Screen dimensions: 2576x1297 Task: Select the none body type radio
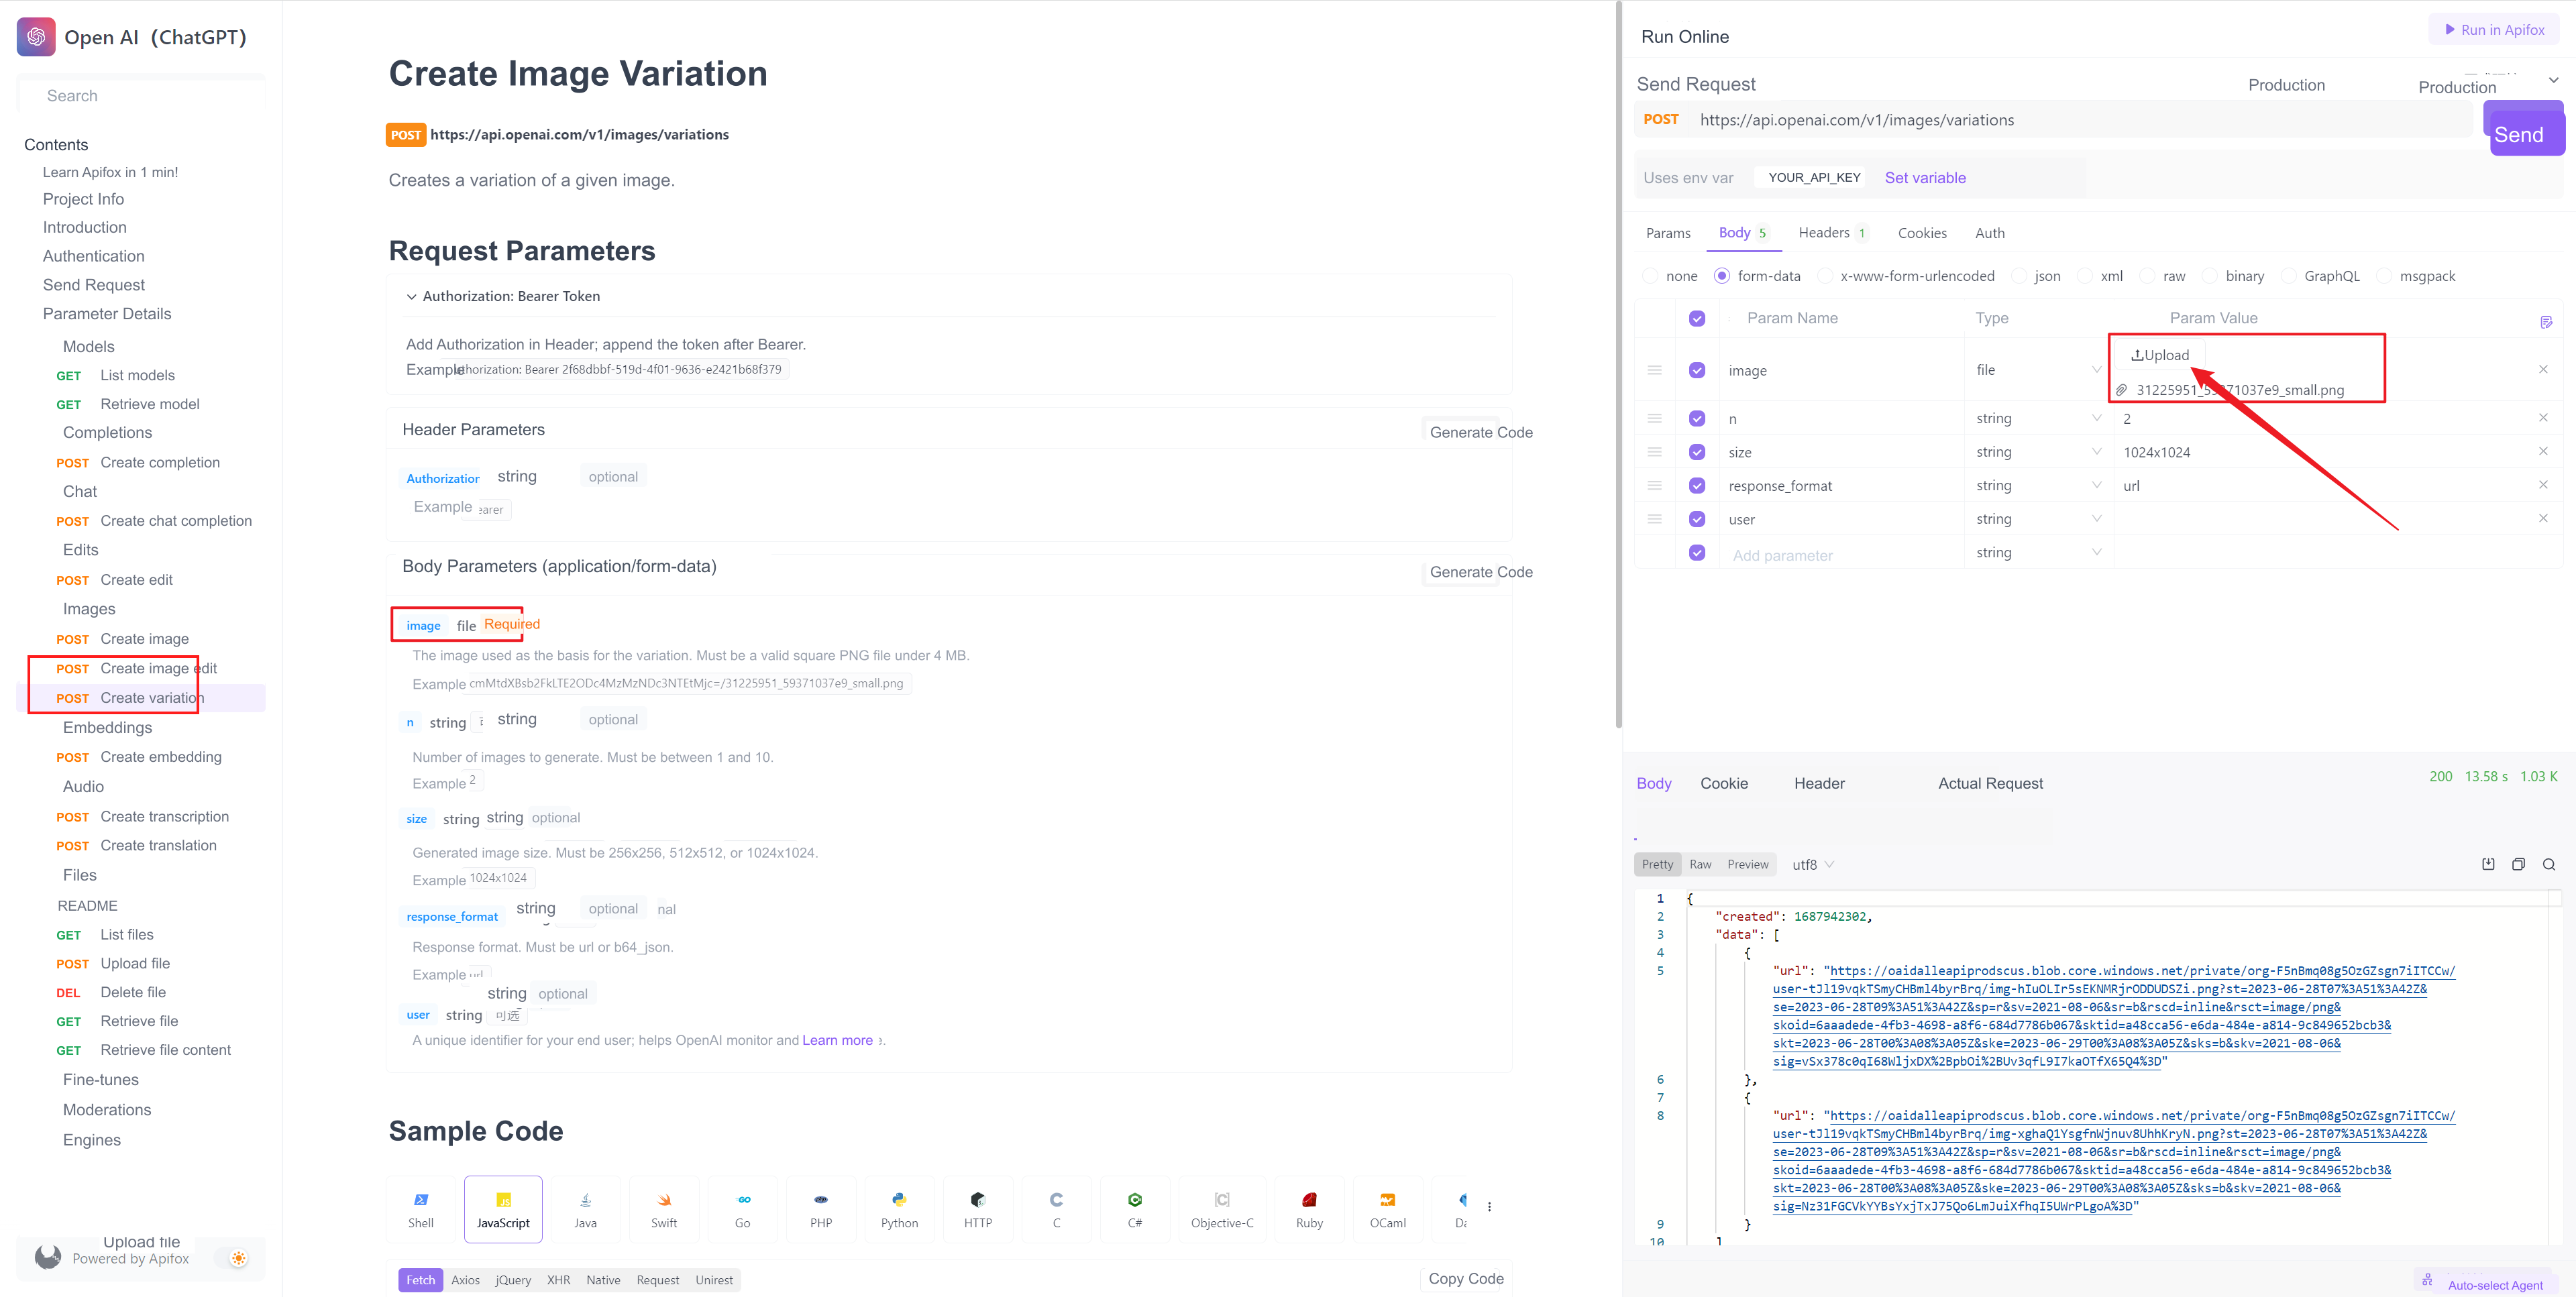(x=1651, y=276)
